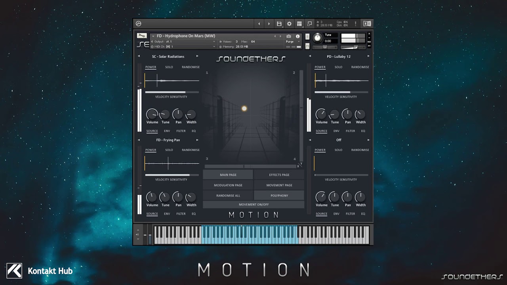The height and width of the screenshot is (285, 507).
Task: Click RANDOMISE ALL button
Action: pyautogui.click(x=228, y=196)
